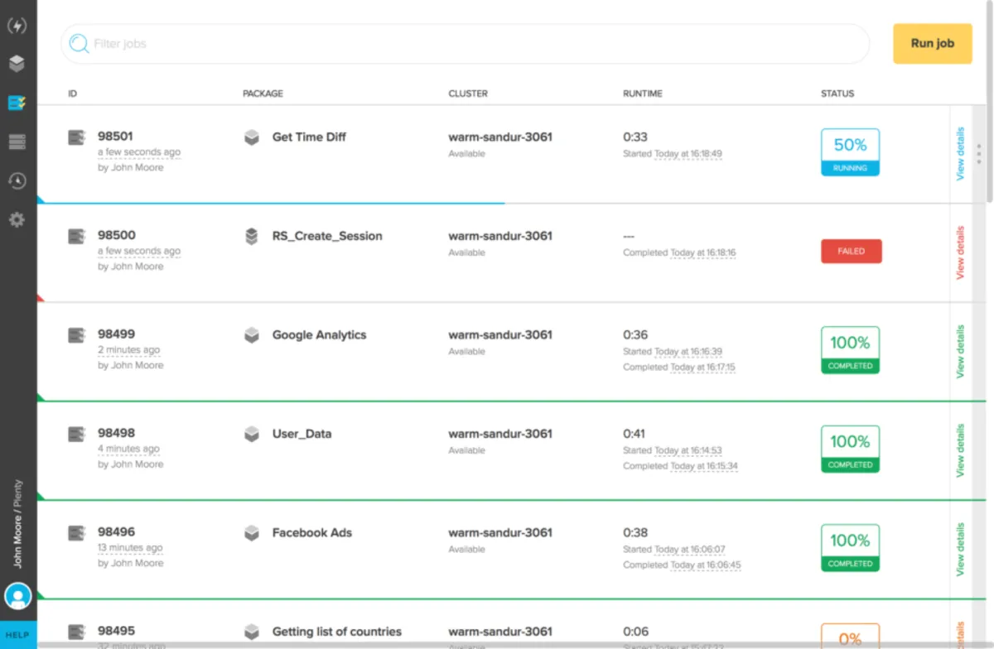This screenshot has height=649, width=994.
Task: Click the package icon next to RS_Create_Session
Action: 252,237
